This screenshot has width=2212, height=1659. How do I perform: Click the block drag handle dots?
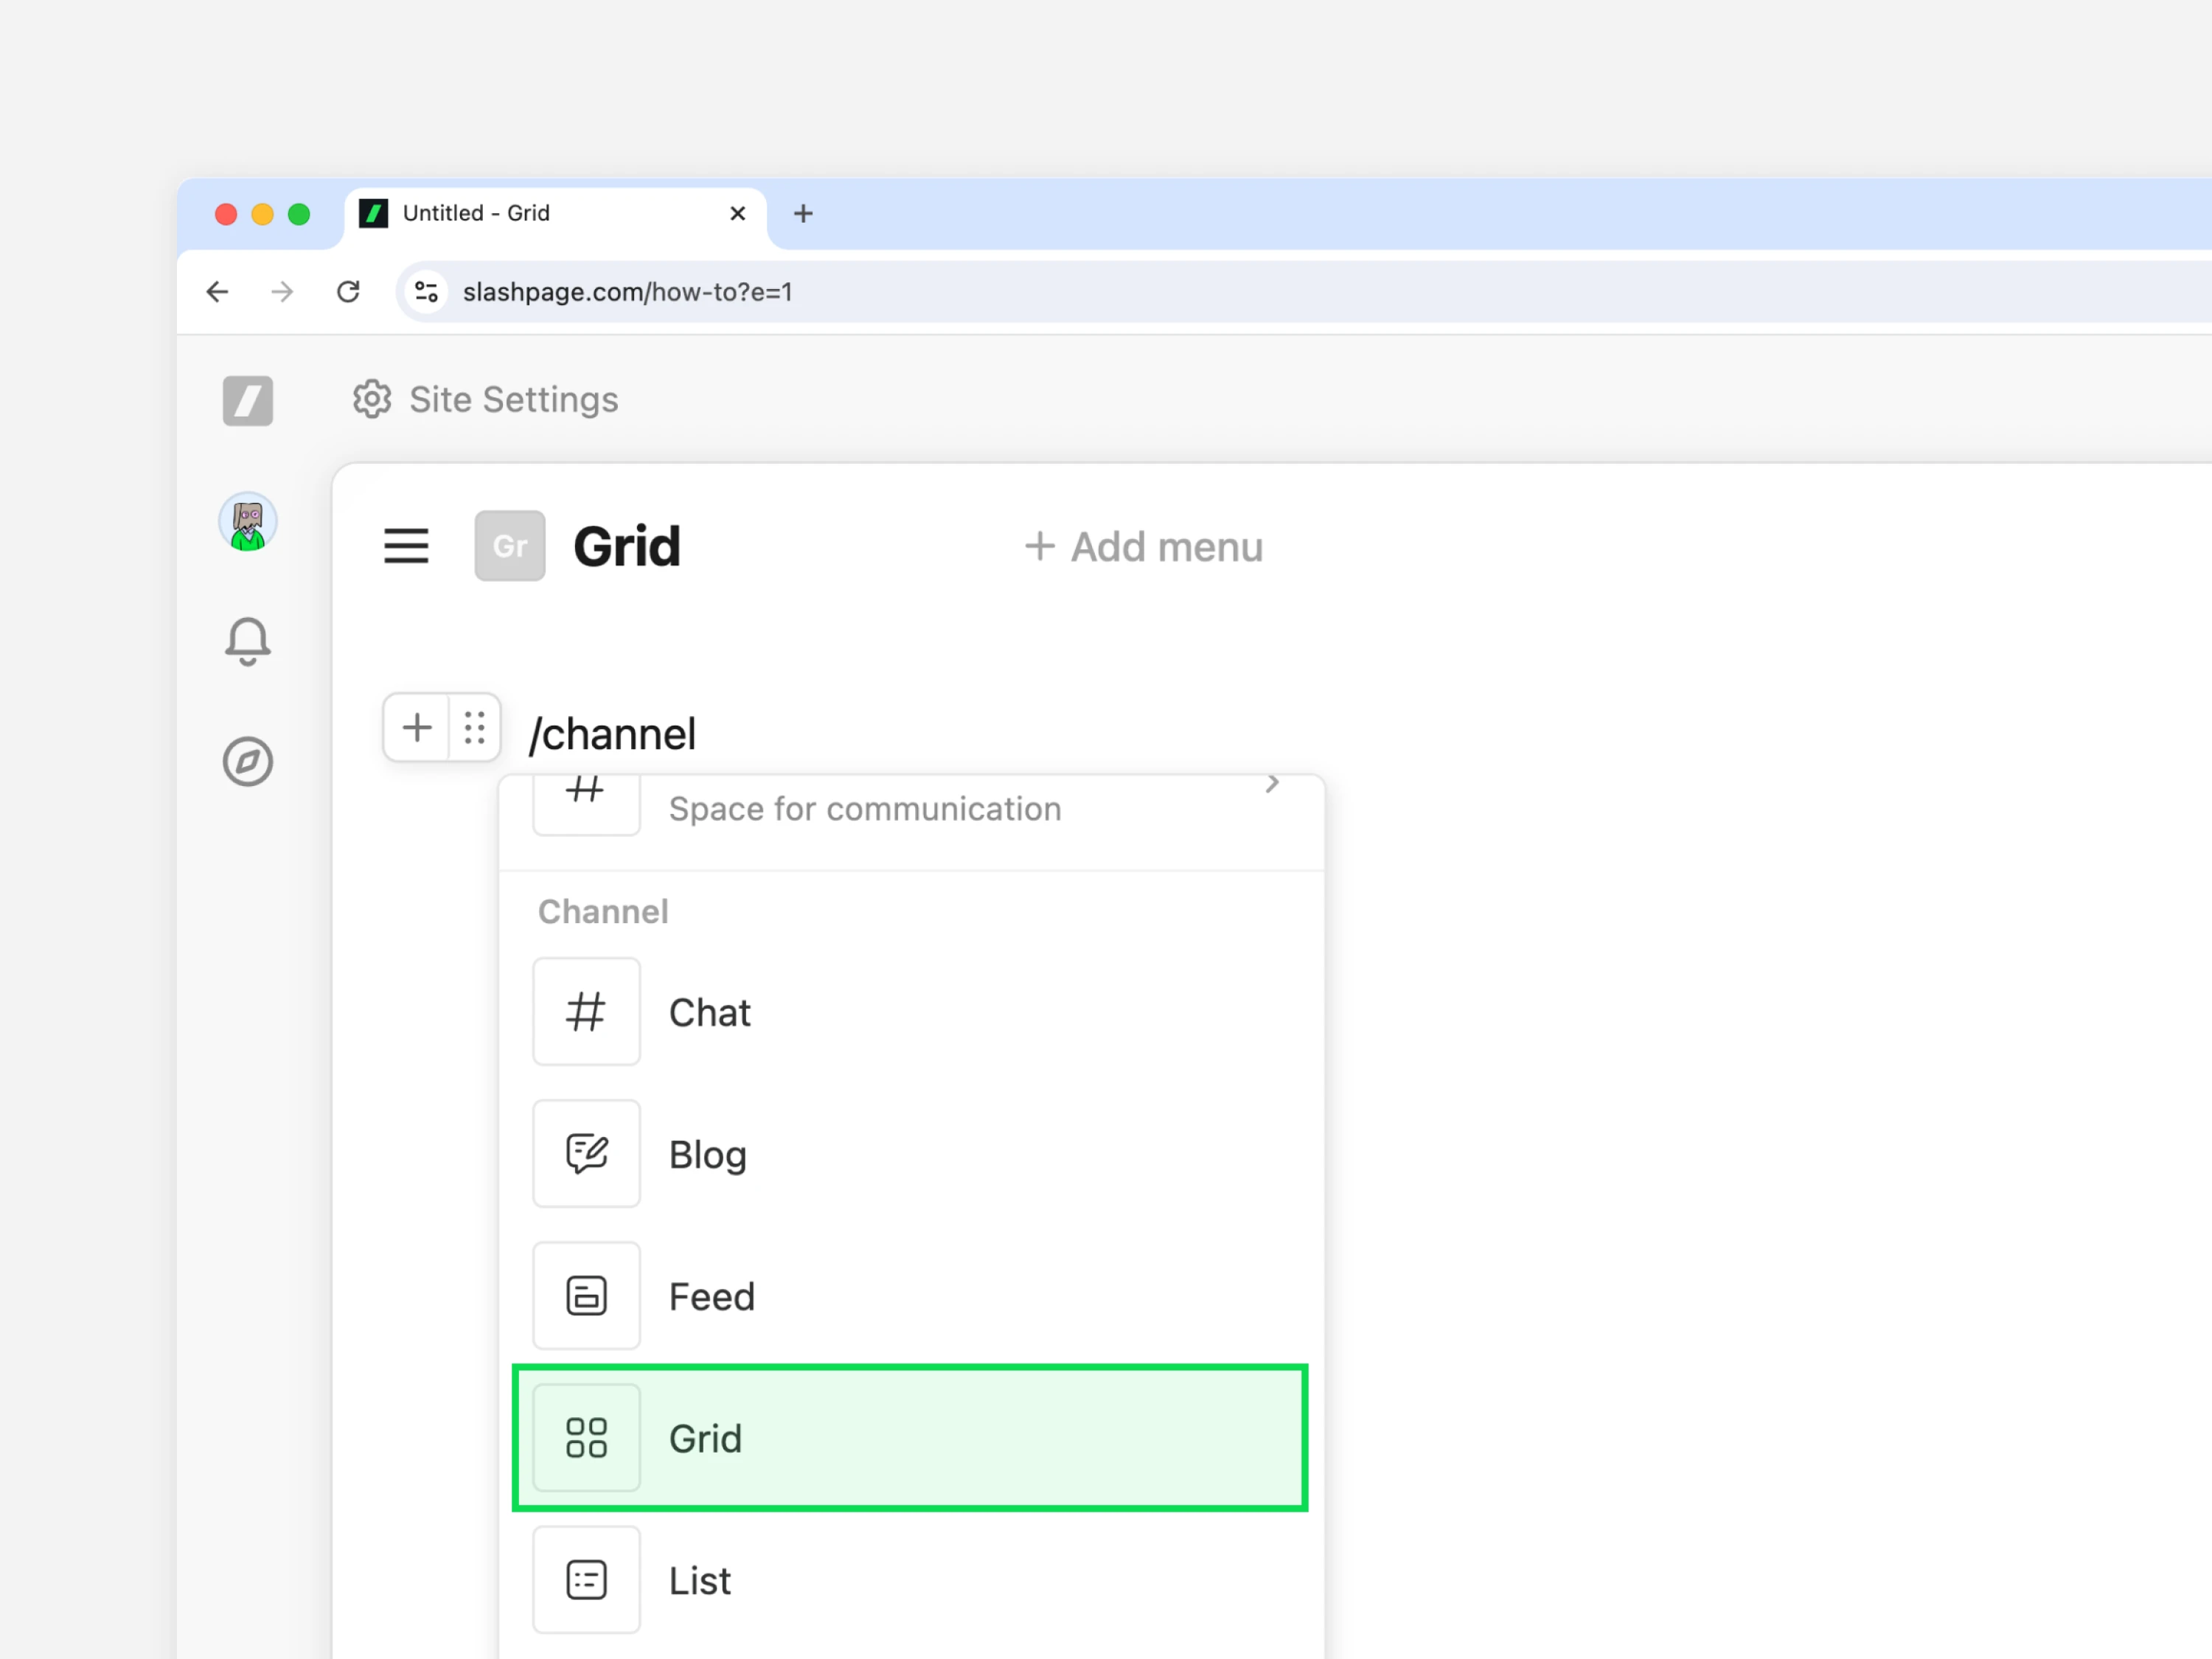[x=475, y=727]
